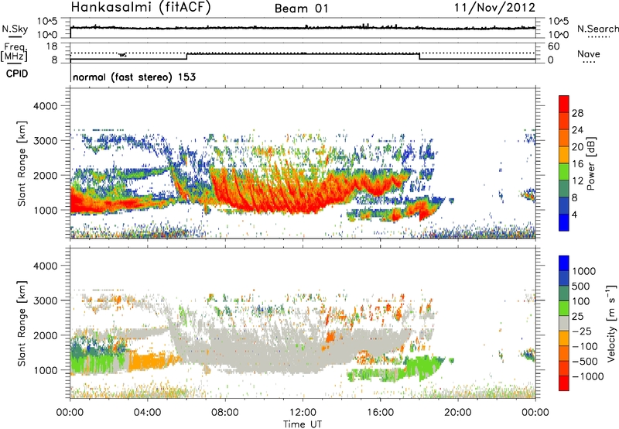Click the 'Nave' legend label
619x429 pixels.
pos(589,53)
